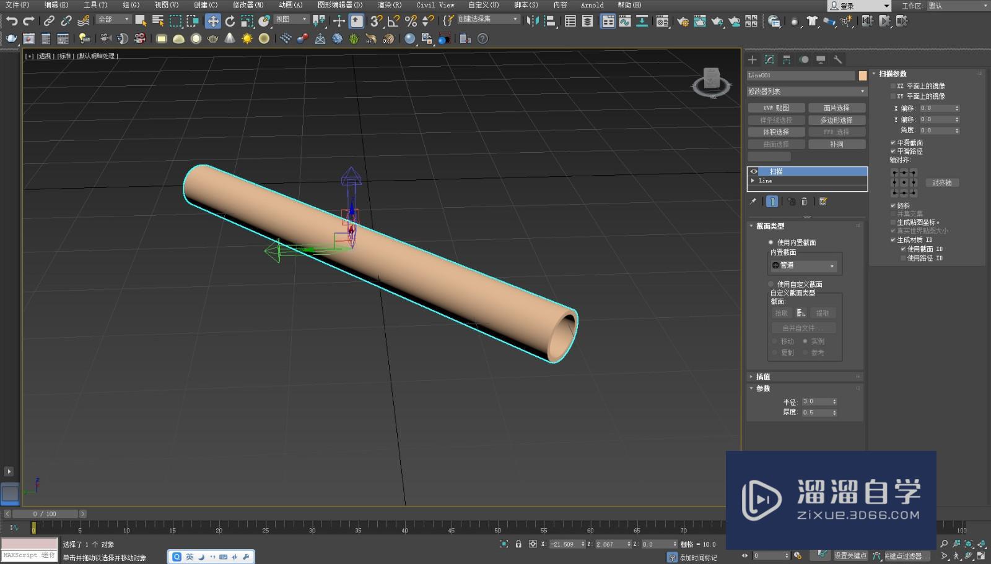Toggle the Percent Snap icon
Image resolution: width=991 pixels, height=564 pixels.
(411, 21)
